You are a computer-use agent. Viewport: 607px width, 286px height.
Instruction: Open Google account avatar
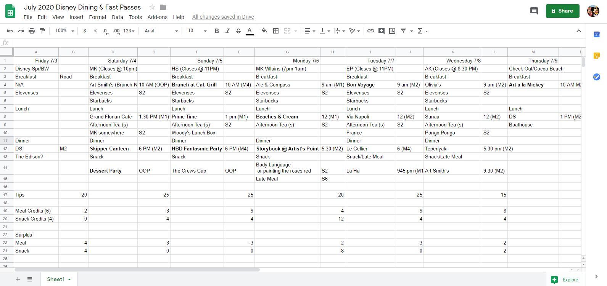[x=593, y=11]
